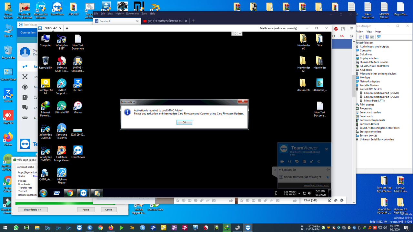413x232 pixels.
Task: Select the Internet Download Manager remote icon
Action: tap(45, 109)
